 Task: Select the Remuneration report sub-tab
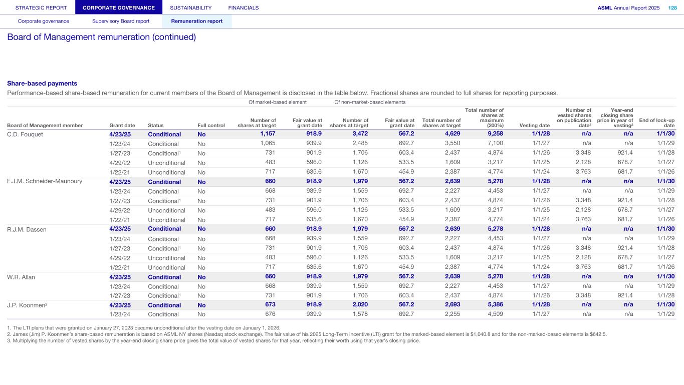tap(196, 21)
